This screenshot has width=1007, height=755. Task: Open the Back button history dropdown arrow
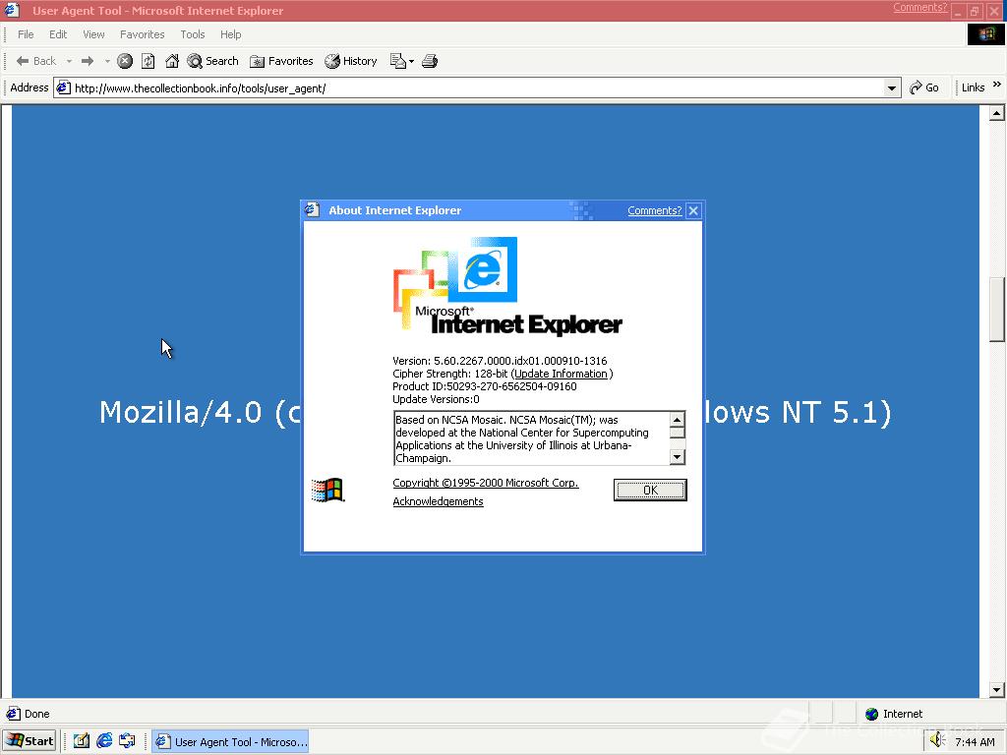point(70,61)
